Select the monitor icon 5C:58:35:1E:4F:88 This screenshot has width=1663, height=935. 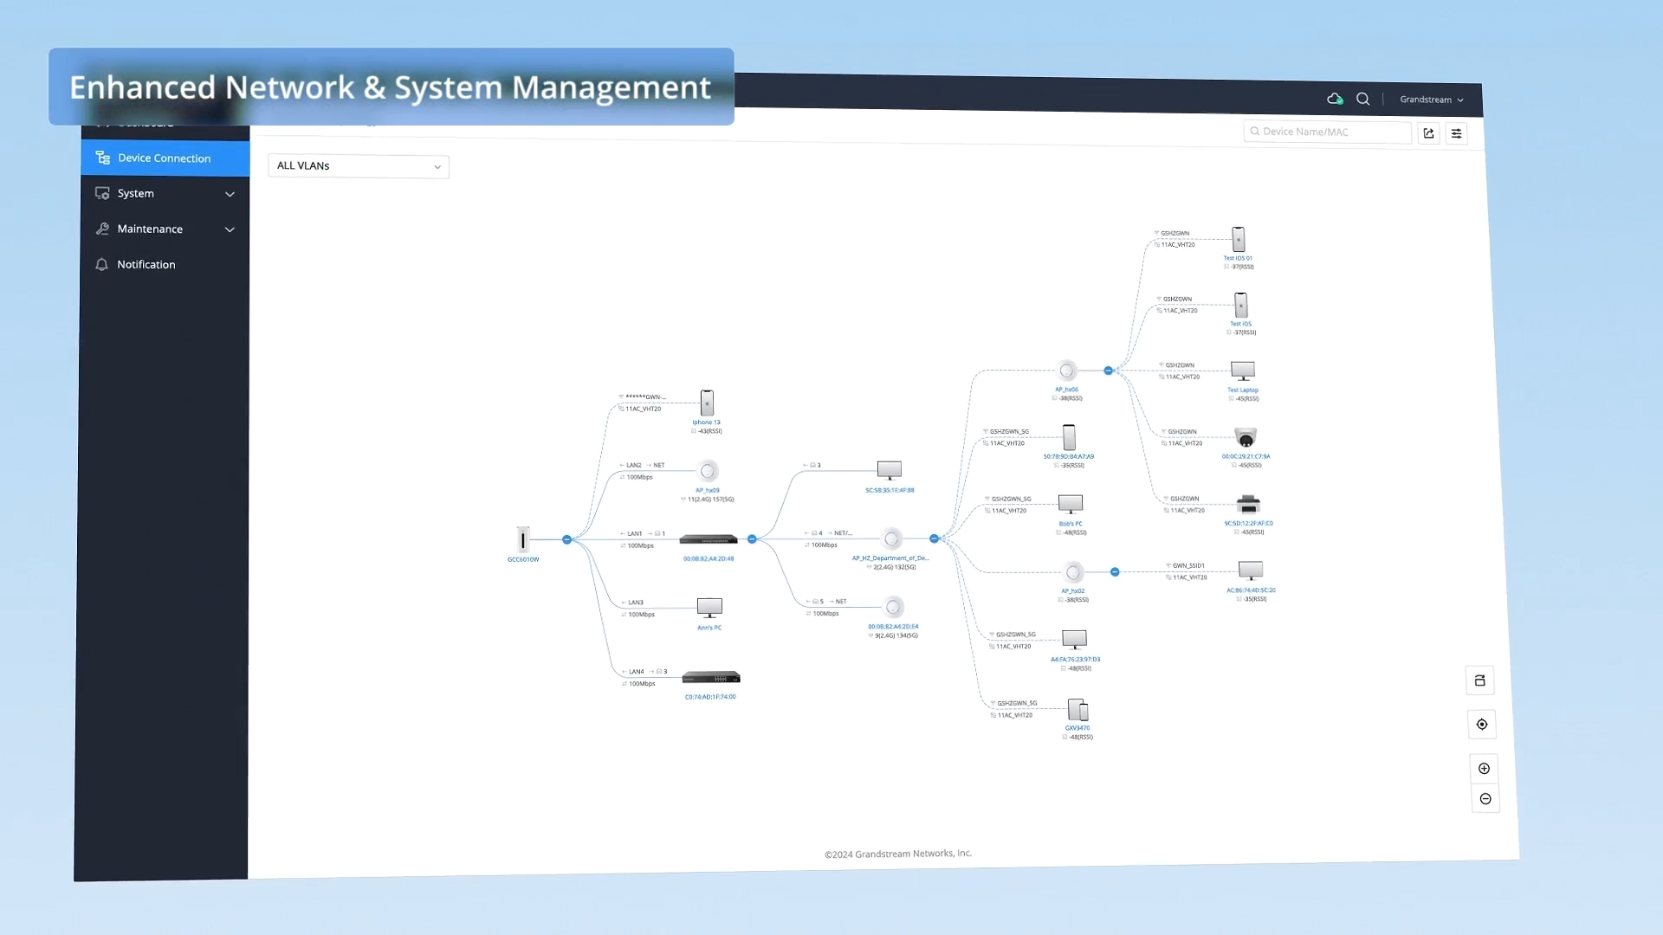click(x=890, y=470)
